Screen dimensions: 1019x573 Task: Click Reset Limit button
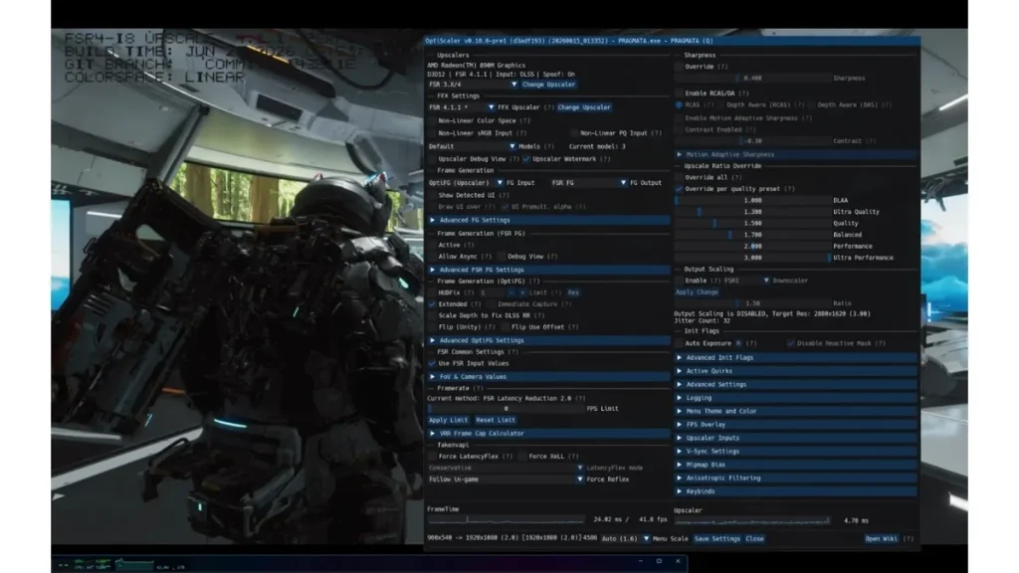(496, 421)
